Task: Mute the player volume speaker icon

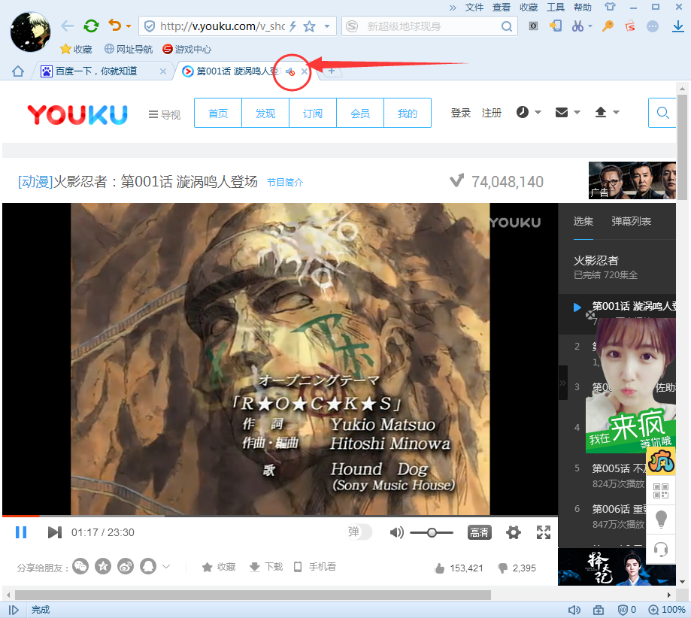Action: click(x=396, y=532)
